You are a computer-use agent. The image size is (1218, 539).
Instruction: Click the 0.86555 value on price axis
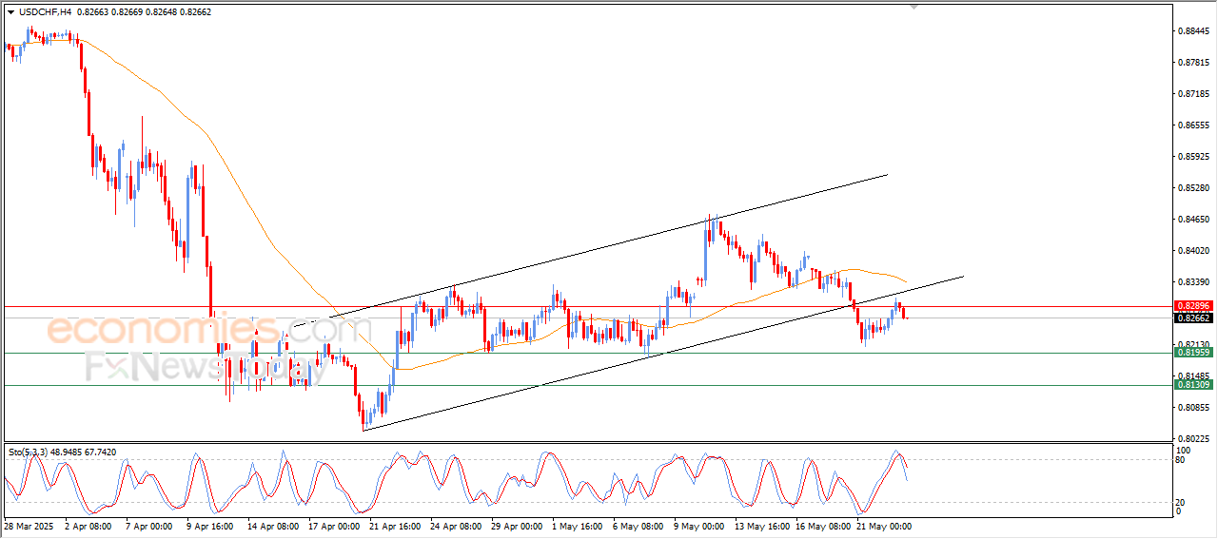coord(1195,125)
